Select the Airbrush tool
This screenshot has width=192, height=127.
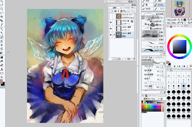[2, 41]
